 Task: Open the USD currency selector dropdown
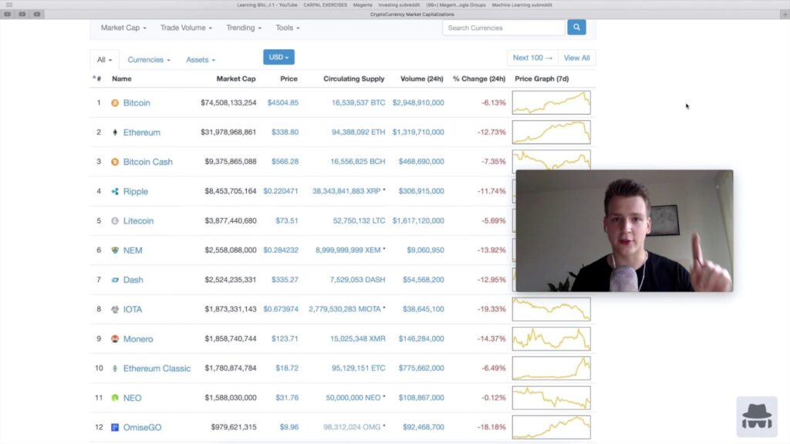[279, 57]
